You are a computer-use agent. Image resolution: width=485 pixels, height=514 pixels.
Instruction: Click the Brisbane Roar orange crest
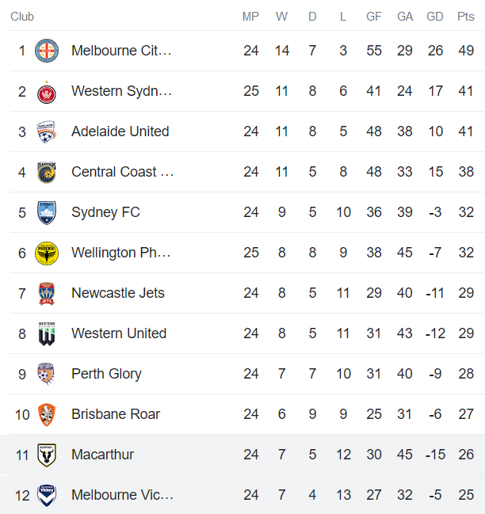47,414
